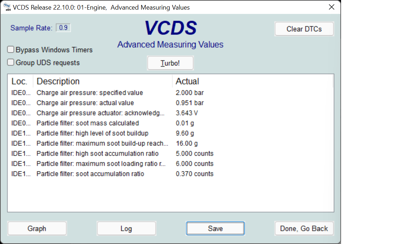Enable Bypass Windows Timers checkbox

tap(10, 49)
